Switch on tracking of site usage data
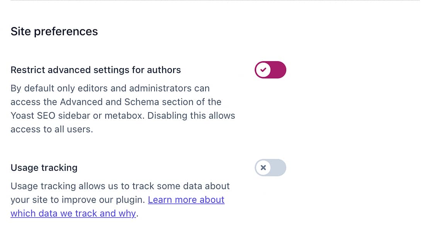The image size is (430, 232). pyautogui.click(x=270, y=167)
